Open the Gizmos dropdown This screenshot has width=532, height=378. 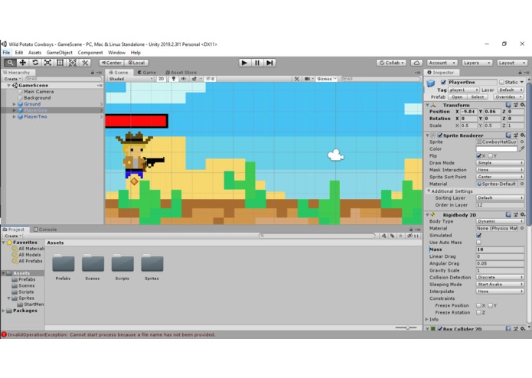[326, 79]
